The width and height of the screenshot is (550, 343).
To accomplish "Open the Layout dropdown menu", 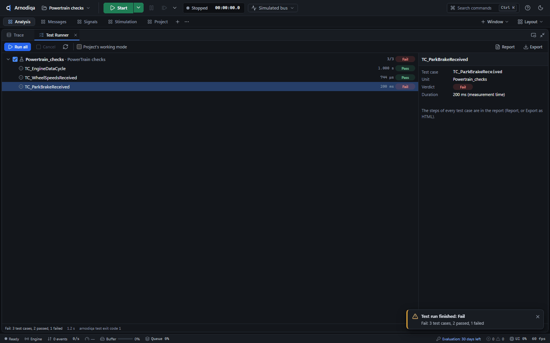I will 530,22.
